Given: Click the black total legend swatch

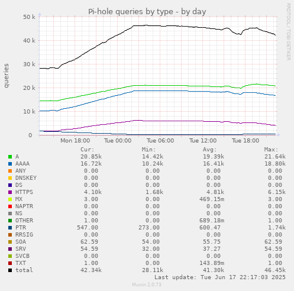Looking at the screenshot, I should pyautogui.click(x=10, y=270).
